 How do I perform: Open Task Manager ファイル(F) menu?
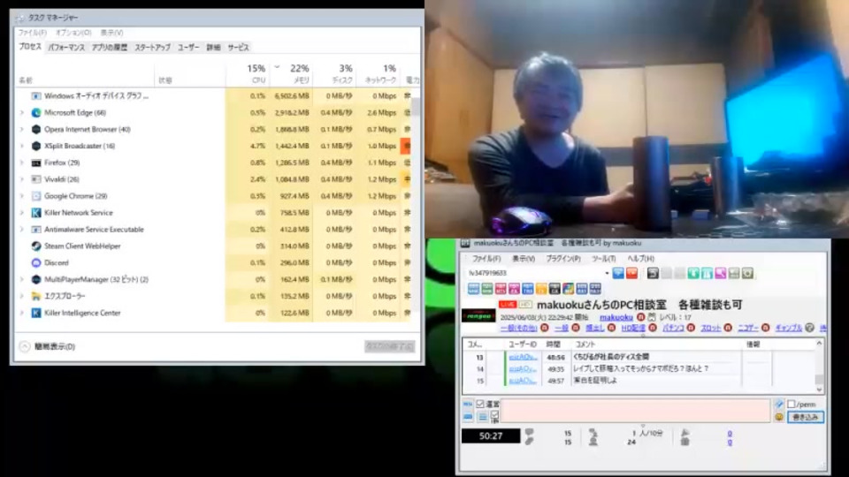point(33,33)
